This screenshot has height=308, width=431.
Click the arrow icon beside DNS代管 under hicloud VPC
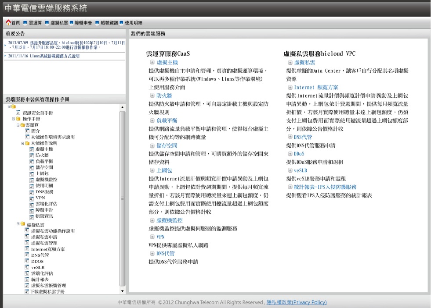(290, 136)
